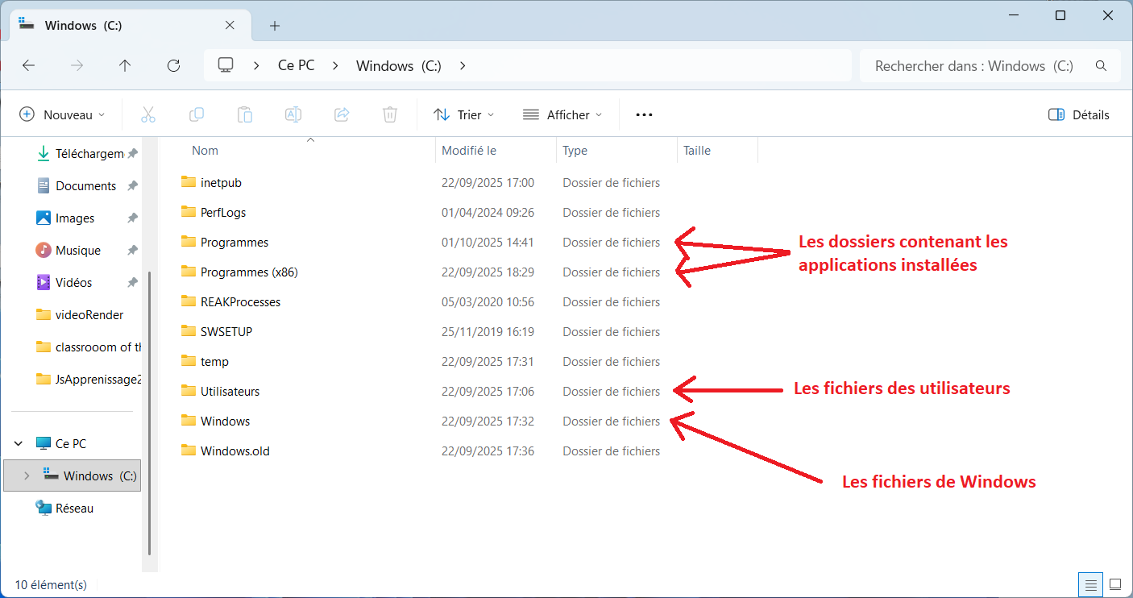Click the Delete trash icon
Image resolution: width=1133 pixels, height=598 pixels.
390,114
